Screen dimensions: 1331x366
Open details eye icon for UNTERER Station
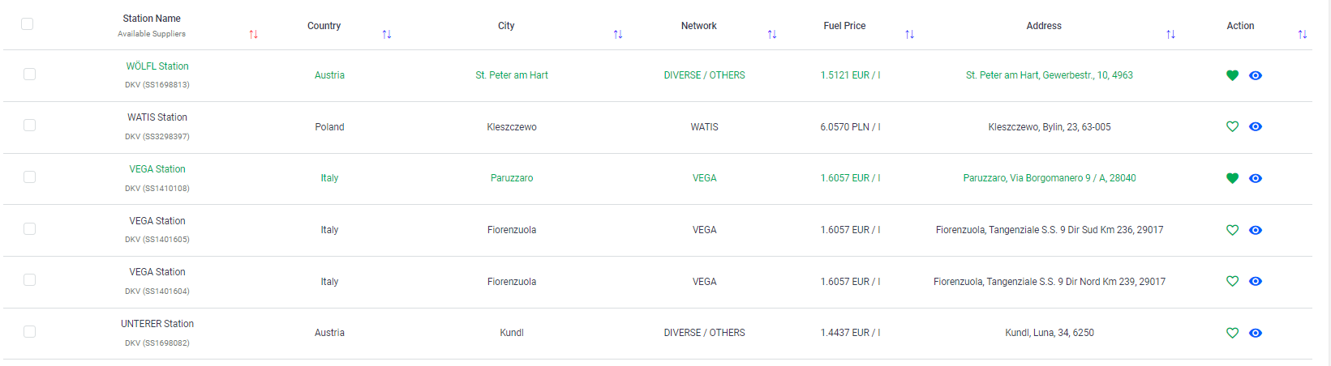pos(1256,333)
